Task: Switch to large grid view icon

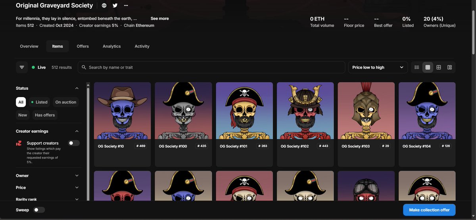Action: [x=439, y=67]
